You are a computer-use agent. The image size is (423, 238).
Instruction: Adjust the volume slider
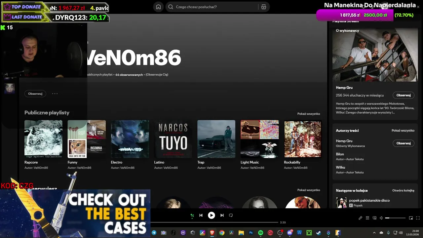(x=395, y=218)
